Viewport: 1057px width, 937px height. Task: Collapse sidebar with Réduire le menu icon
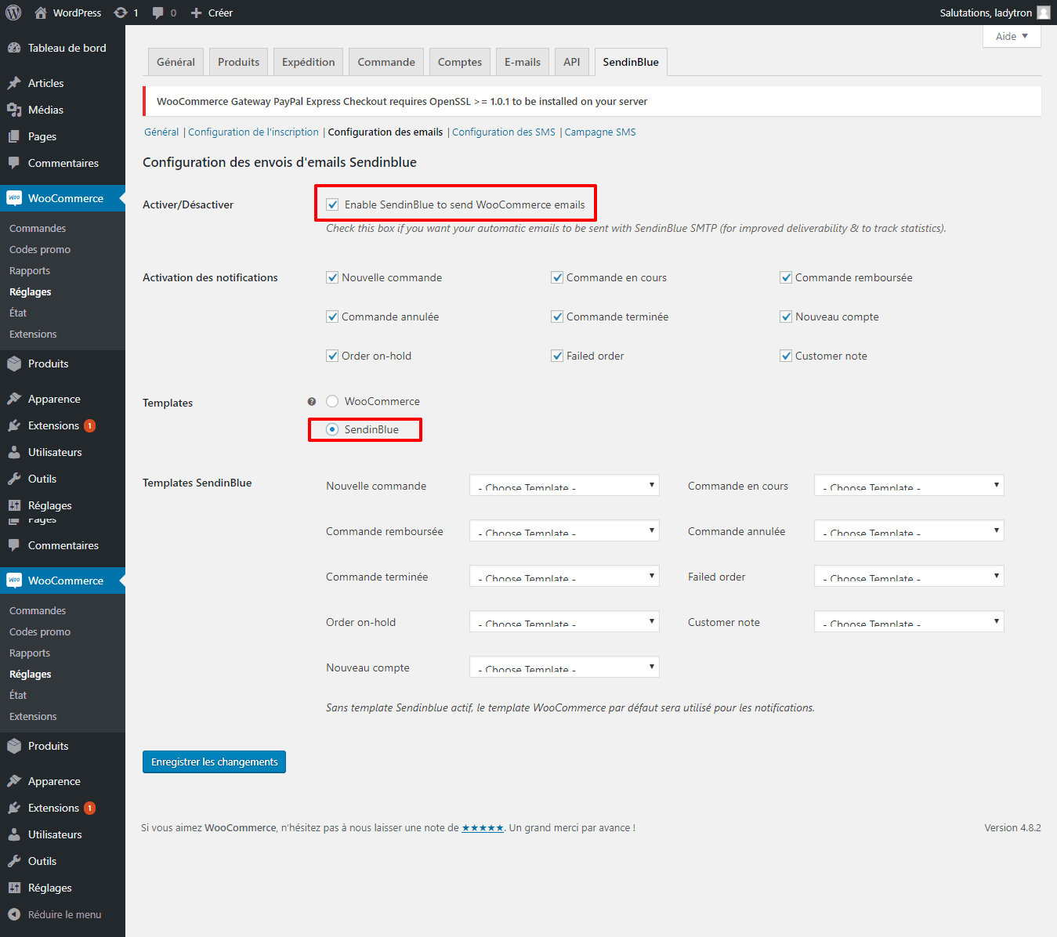point(14,914)
